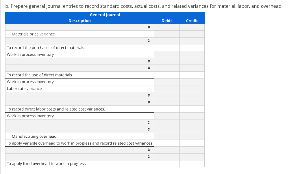Viewport: 296px width, 174px height.
Task: Click the Debit cell for Materials price variance
Action: point(167,34)
